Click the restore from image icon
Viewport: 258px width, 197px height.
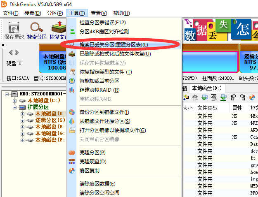point(72,121)
